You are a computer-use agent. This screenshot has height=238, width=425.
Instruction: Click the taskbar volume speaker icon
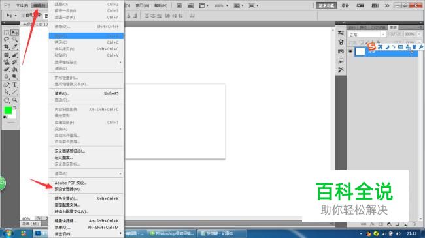(398, 233)
